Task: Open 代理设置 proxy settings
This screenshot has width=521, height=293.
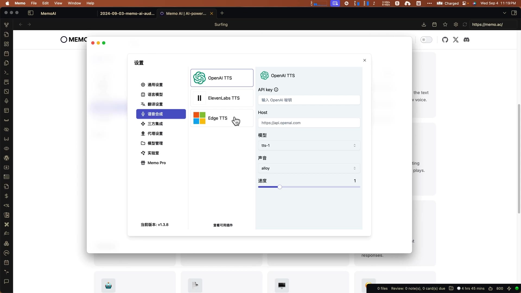Action: point(161,133)
